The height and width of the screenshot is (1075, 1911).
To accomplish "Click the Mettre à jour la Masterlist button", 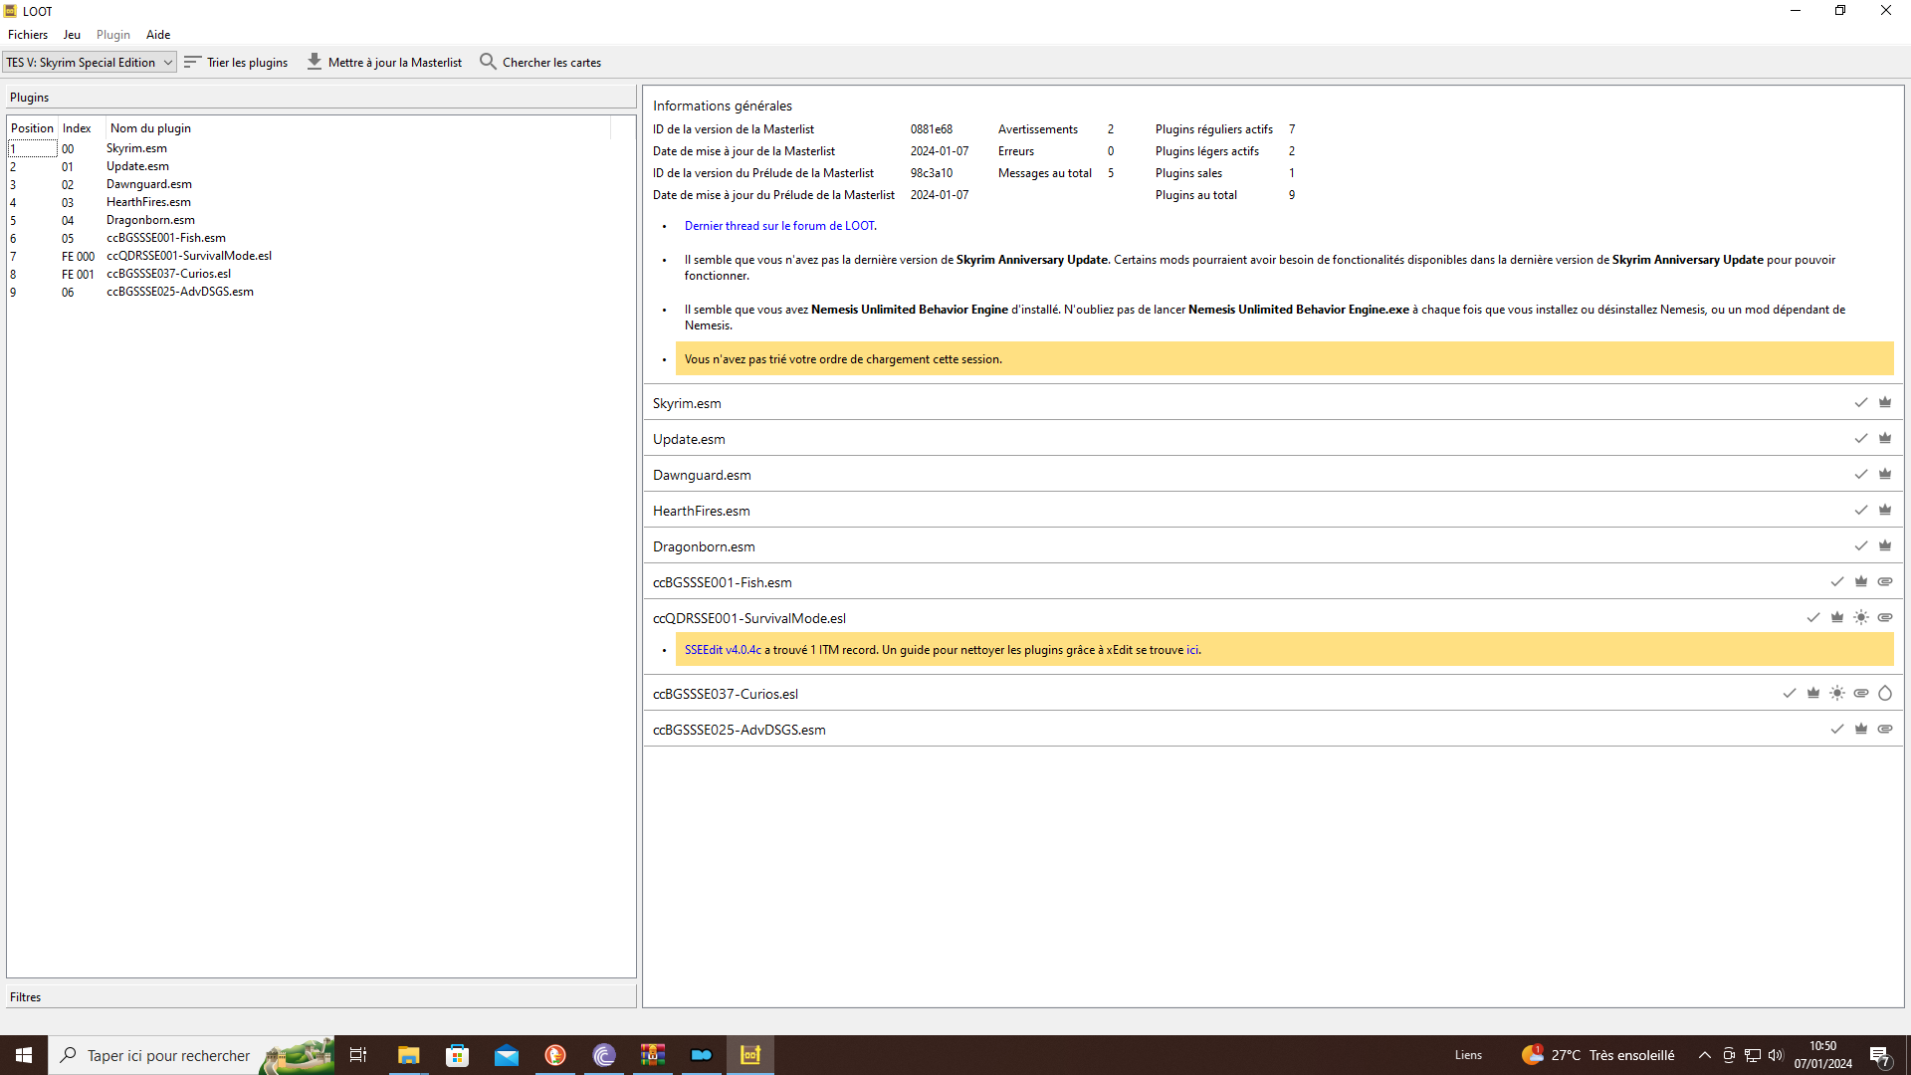I will (x=383, y=62).
